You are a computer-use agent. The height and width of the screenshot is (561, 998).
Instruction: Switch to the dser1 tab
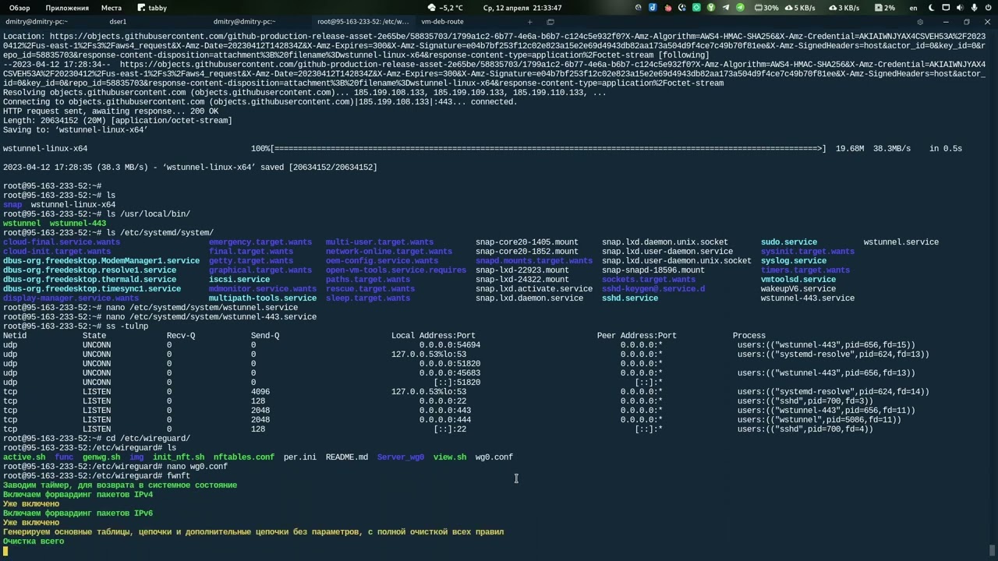[x=118, y=22]
